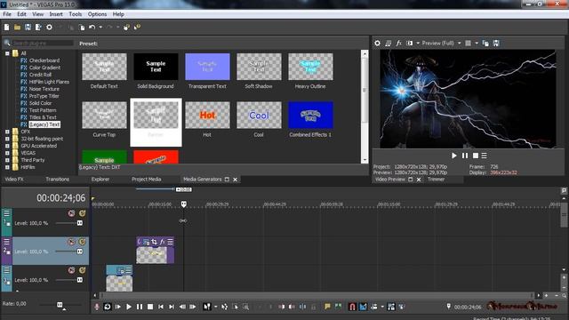
Task: Save preview snapshot to file icon
Action: pos(496,44)
